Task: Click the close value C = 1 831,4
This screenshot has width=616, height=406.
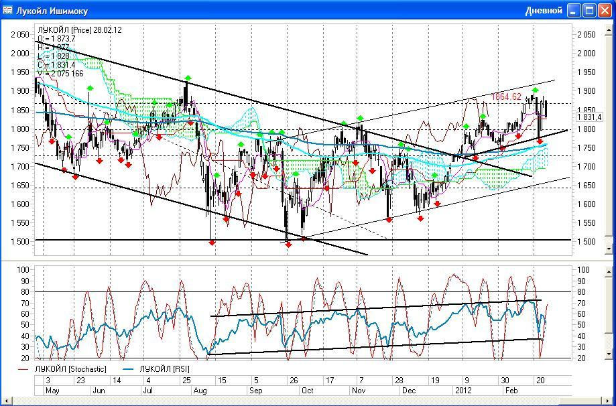Action: (56, 65)
